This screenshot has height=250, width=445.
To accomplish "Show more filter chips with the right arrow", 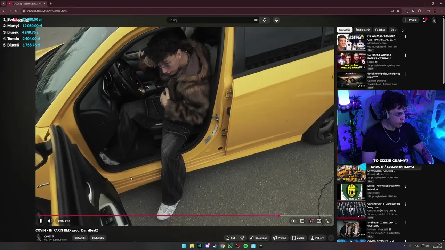I will 403,30.
